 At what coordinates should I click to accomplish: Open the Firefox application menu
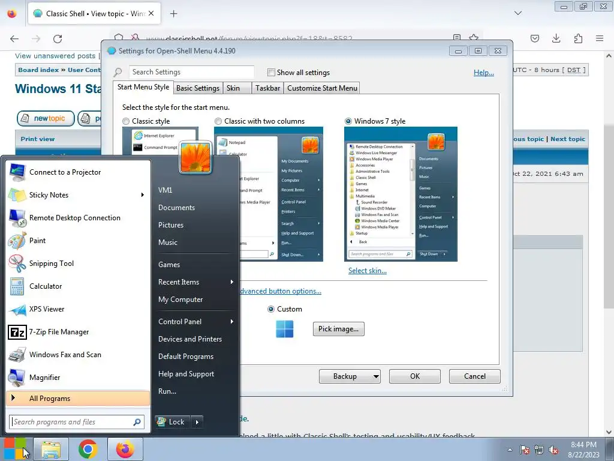[x=600, y=38]
